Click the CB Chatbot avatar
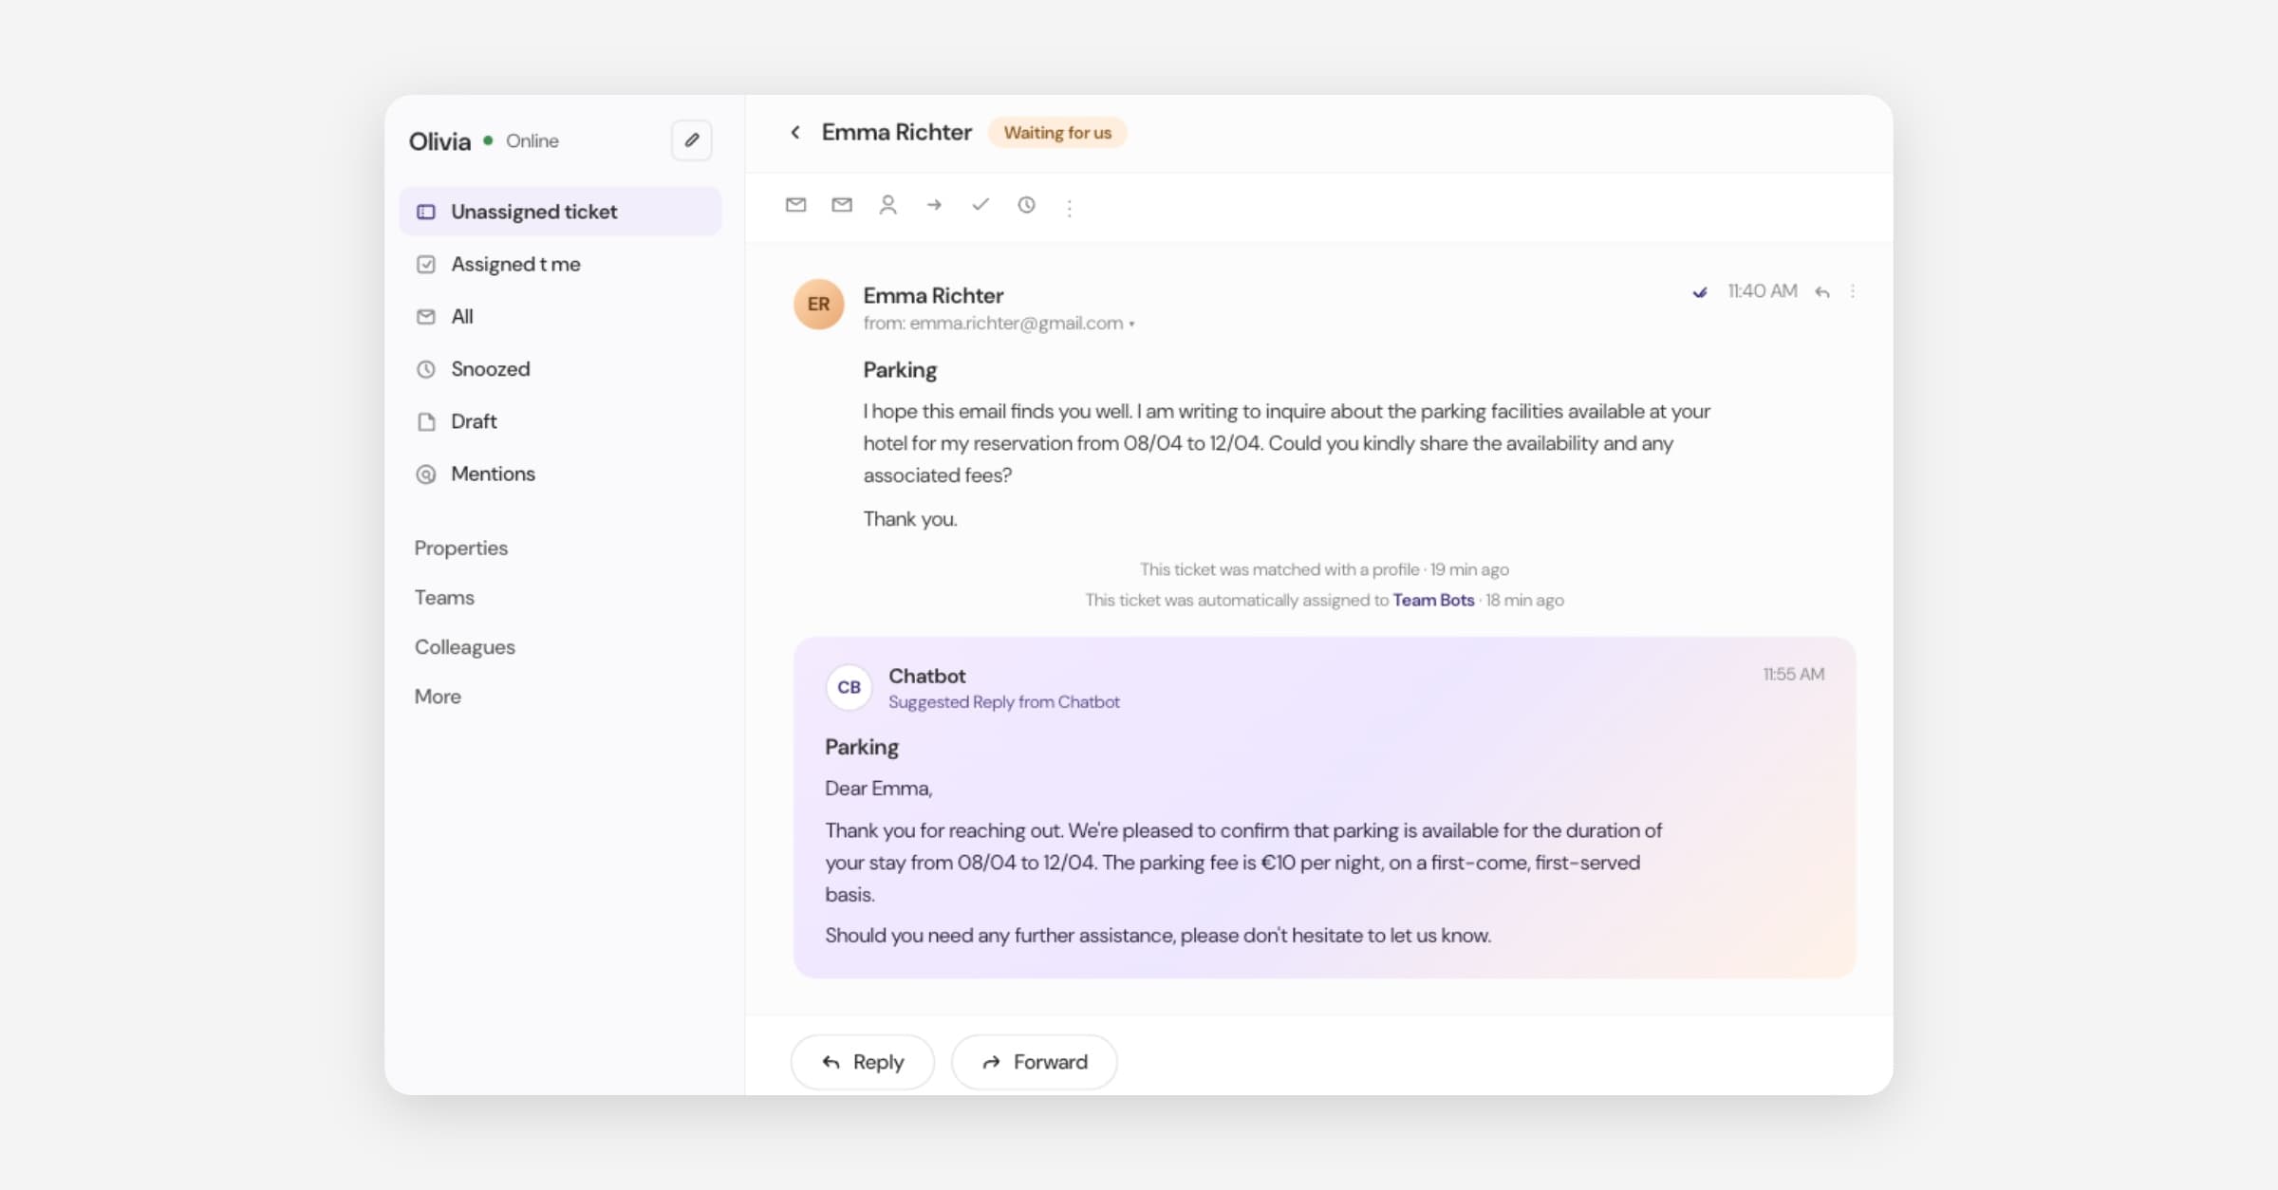Screen dimensions: 2278x1190 tap(850, 687)
